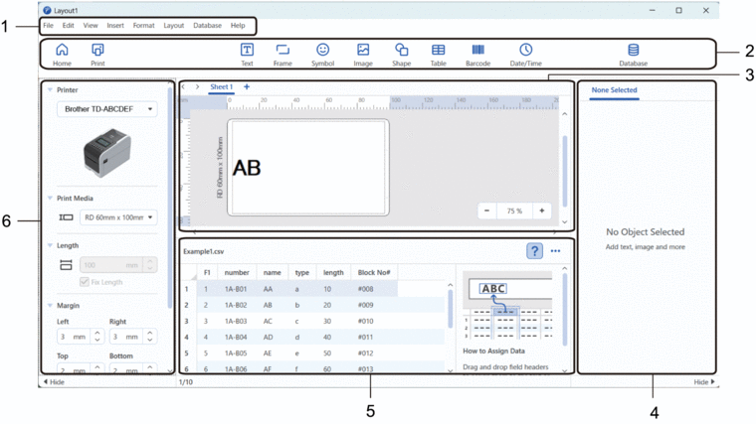Open the Brother TD-ABCDEF printer dropdown
756x424 pixels.
(x=106, y=109)
